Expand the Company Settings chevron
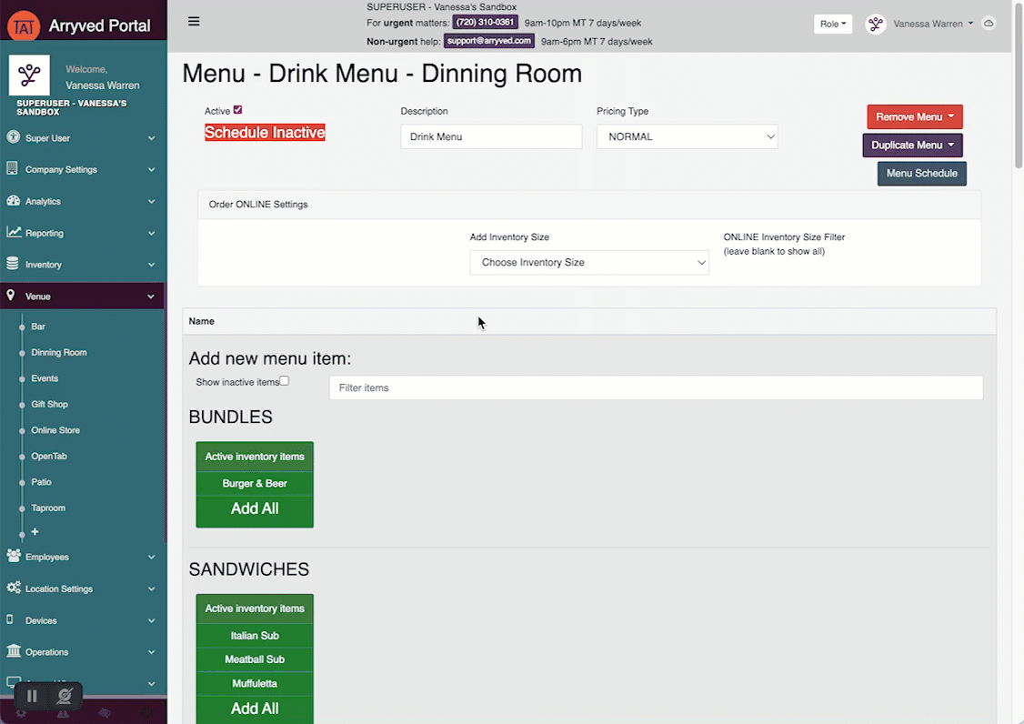Image resolution: width=1024 pixels, height=724 pixels. pos(152,169)
